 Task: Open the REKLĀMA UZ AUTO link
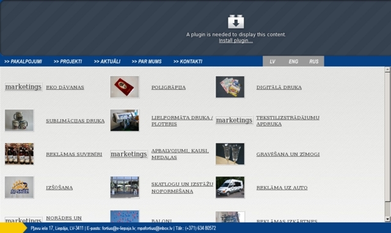282,188
